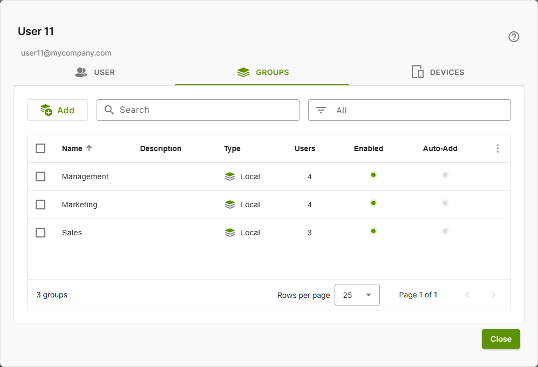Viewport: 538px width, 367px height.
Task: Click the user11@mycompany.com email text
Action: click(x=66, y=53)
